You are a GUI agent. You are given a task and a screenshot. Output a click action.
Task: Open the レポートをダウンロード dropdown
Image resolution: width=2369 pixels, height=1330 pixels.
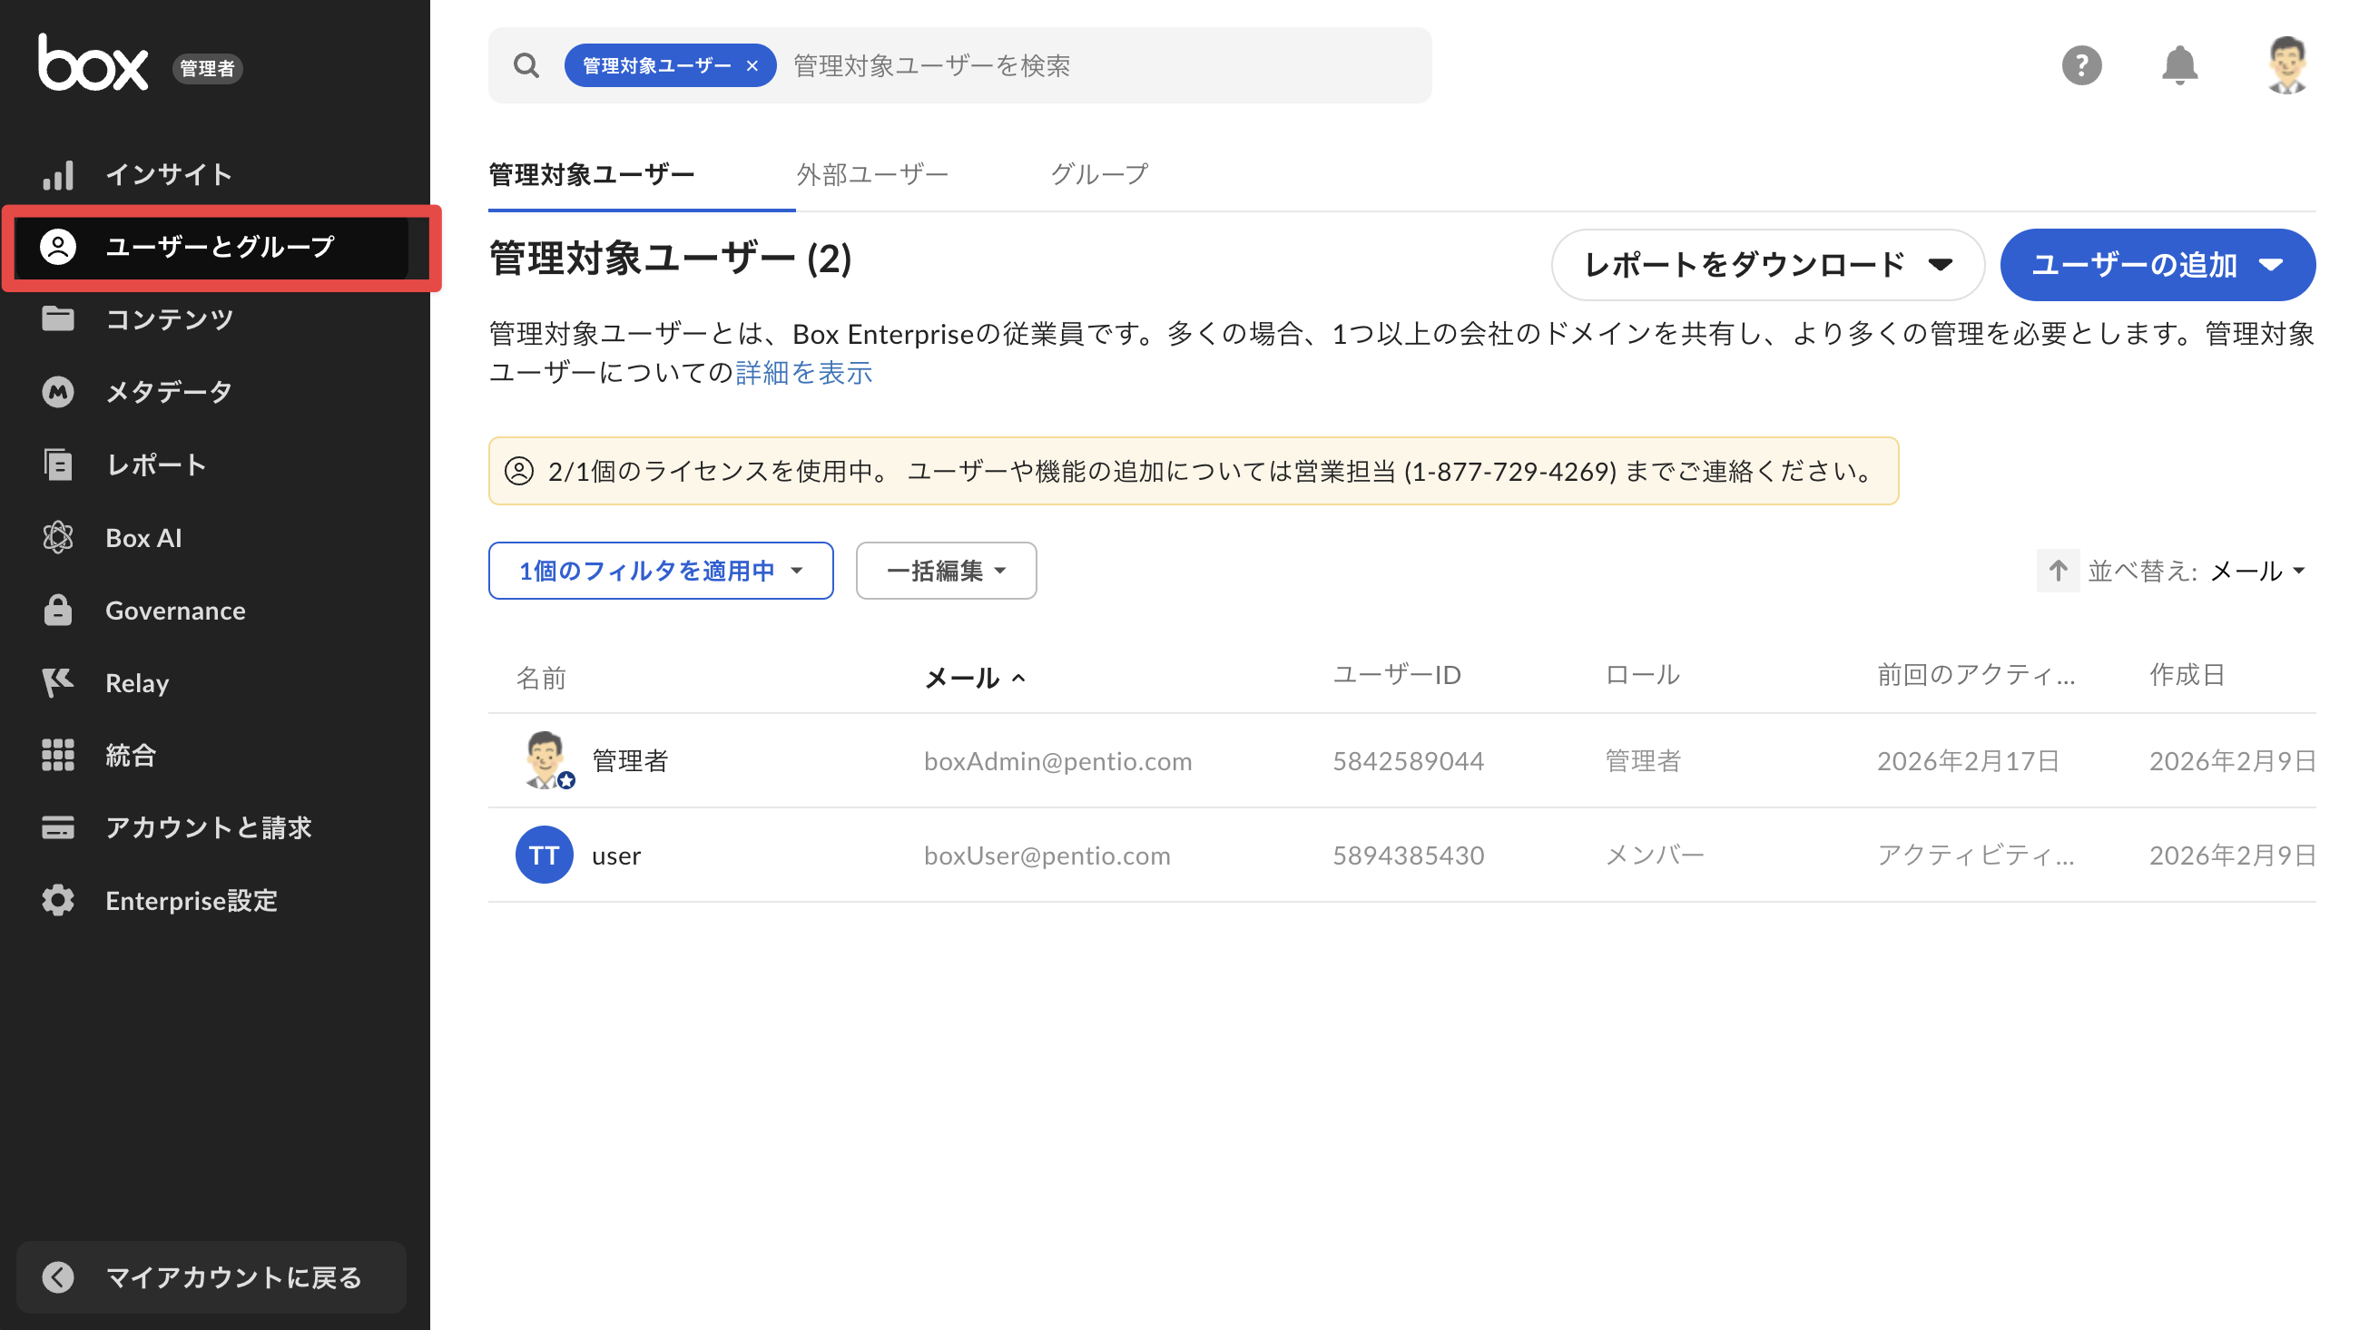(x=1767, y=265)
